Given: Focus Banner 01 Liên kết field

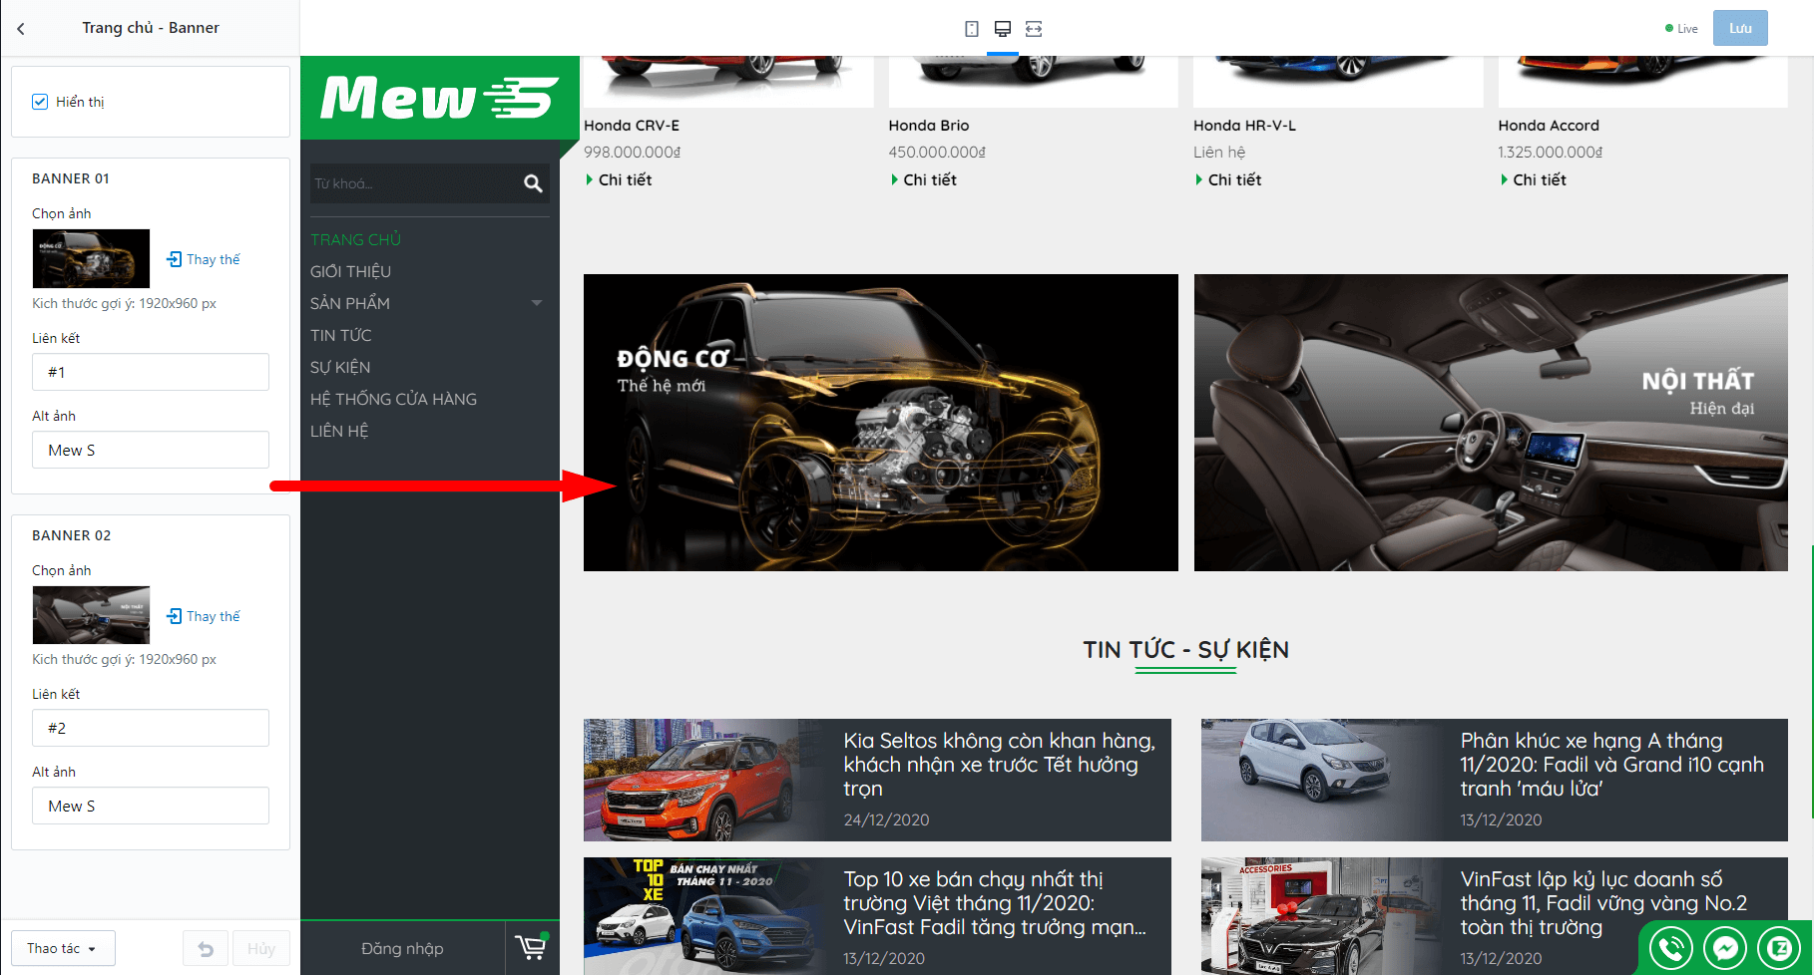Looking at the screenshot, I should (x=151, y=372).
